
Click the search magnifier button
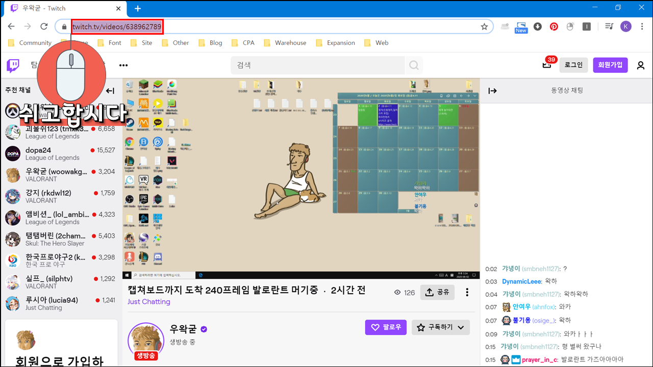point(414,65)
